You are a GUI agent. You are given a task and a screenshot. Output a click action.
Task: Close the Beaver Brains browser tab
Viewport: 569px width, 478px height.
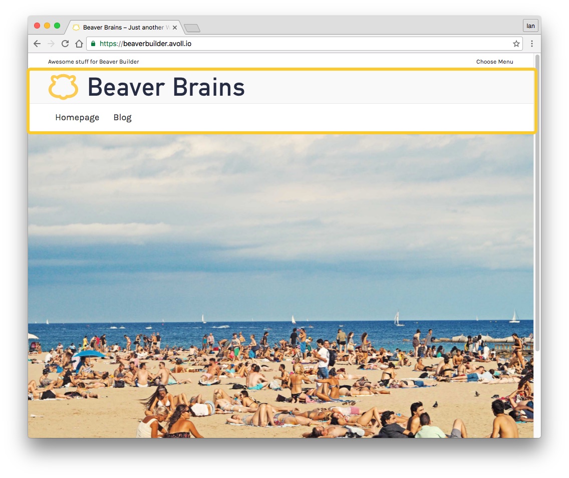click(175, 27)
